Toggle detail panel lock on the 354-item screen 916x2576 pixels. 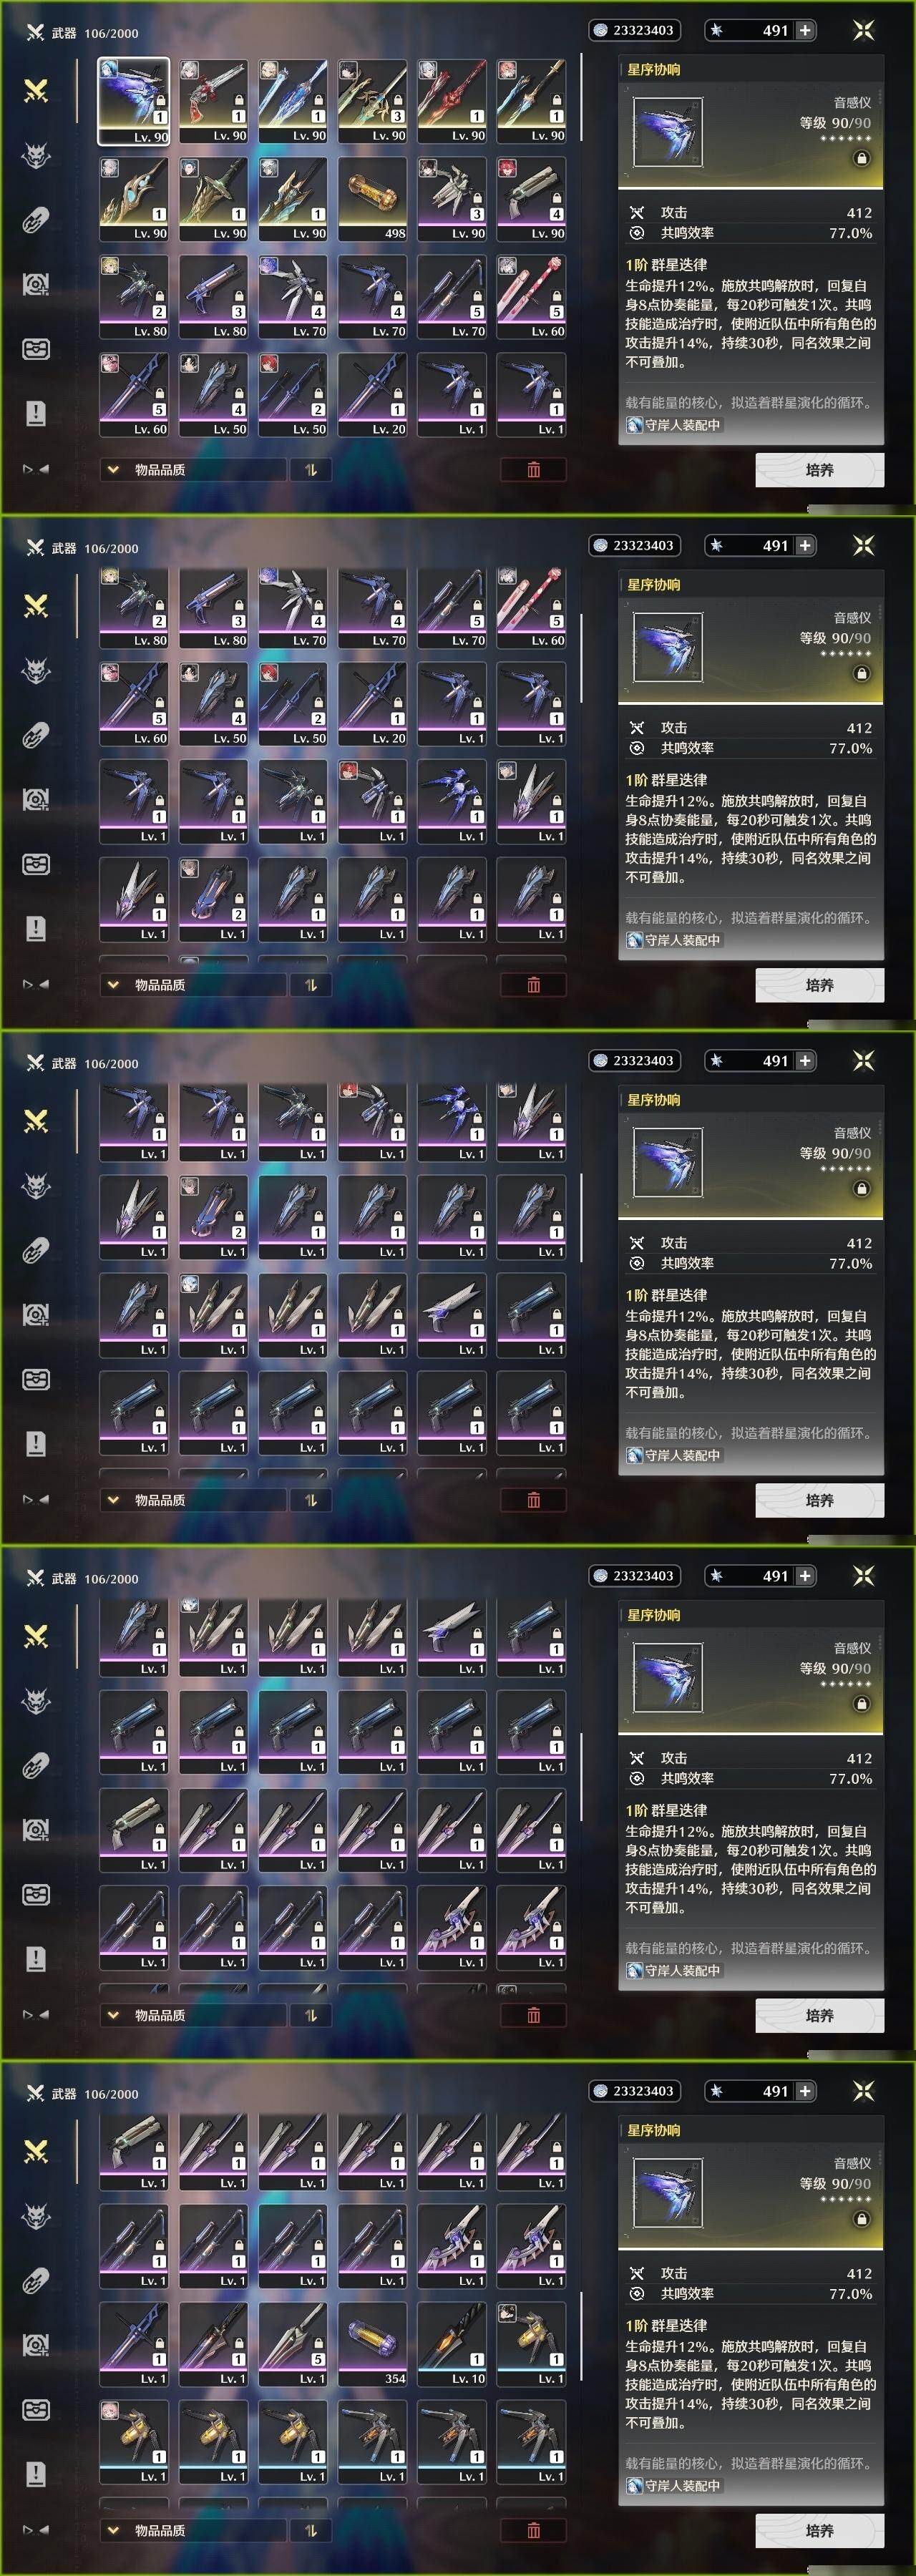pyautogui.click(x=861, y=2218)
